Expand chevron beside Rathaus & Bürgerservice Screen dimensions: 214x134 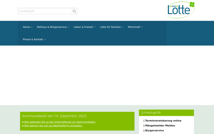click(68, 27)
